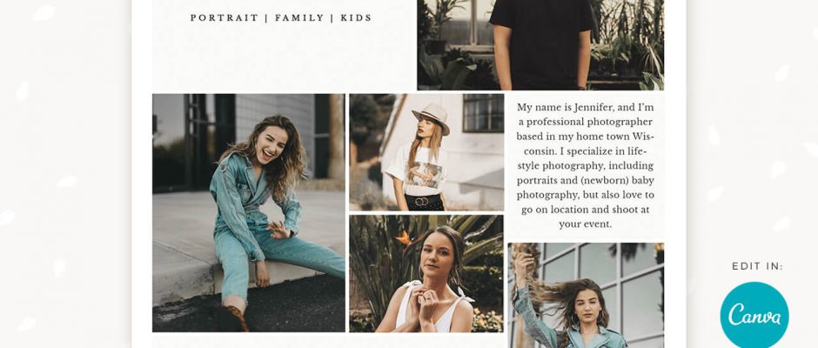Select photo of woman in white top
The height and width of the screenshot is (348, 818).
tap(426, 274)
